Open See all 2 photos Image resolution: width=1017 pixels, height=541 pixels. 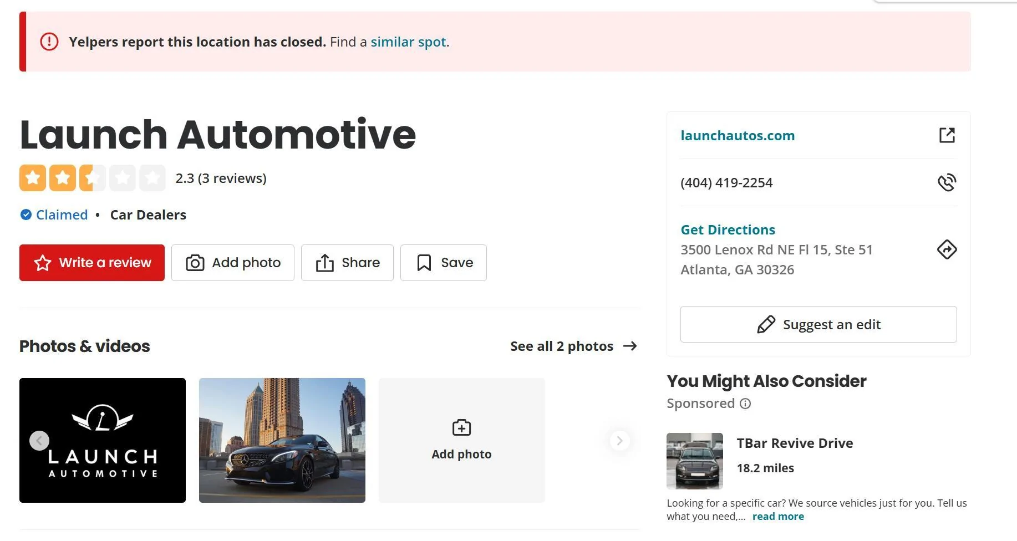pos(562,346)
